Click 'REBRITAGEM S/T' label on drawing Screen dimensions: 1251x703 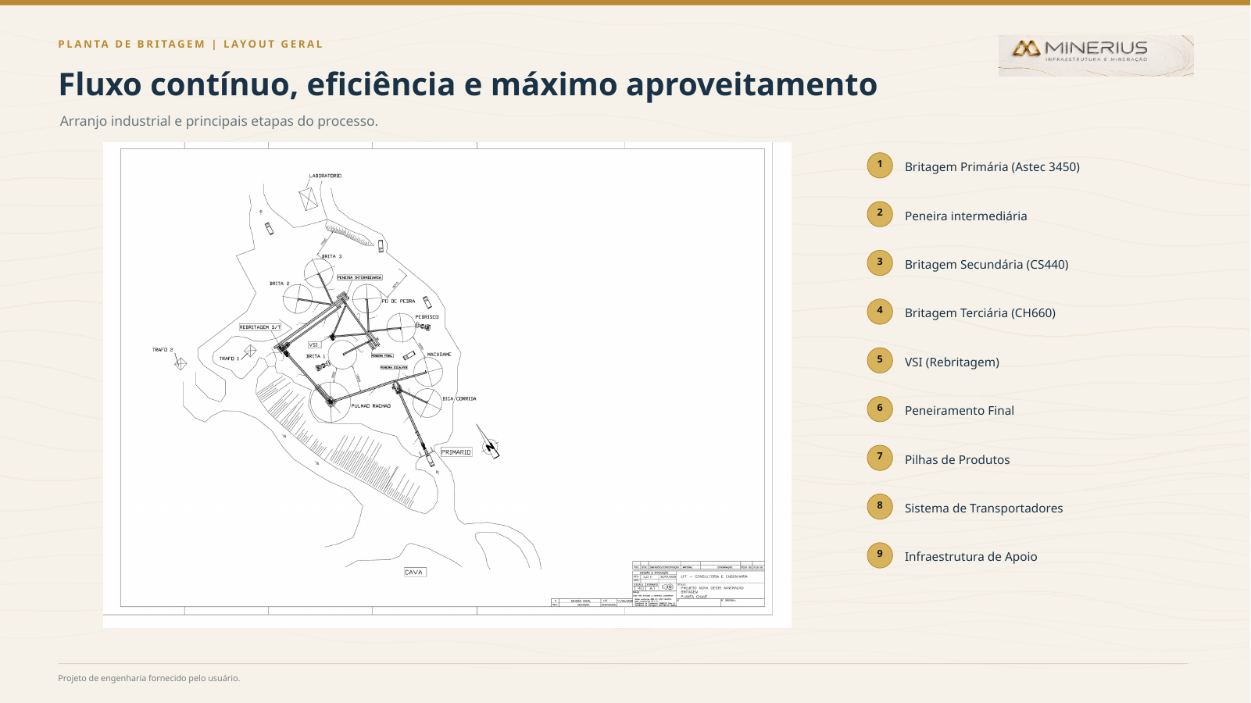[260, 327]
